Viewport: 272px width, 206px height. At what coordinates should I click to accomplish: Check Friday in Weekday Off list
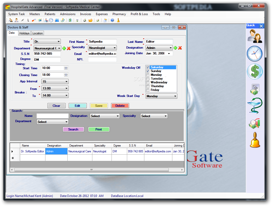coord(148,90)
